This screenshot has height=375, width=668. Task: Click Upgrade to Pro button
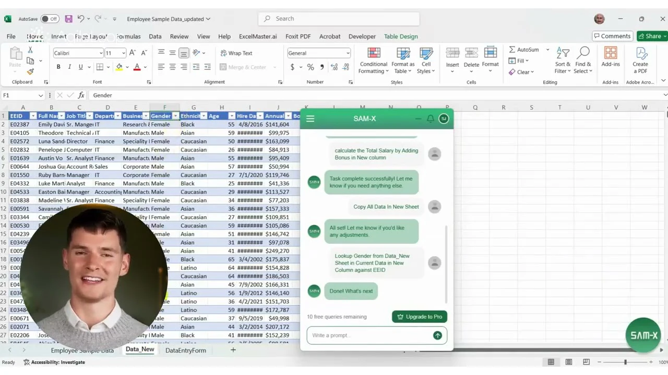pyautogui.click(x=420, y=317)
